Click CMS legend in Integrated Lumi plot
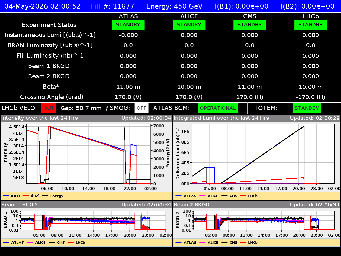This screenshot has height=256, width=341. (x=229, y=196)
